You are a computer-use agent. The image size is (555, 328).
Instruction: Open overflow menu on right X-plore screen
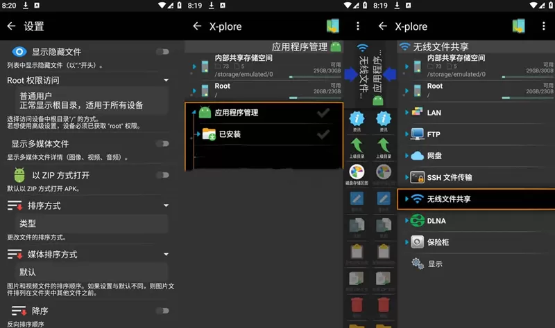click(544, 26)
